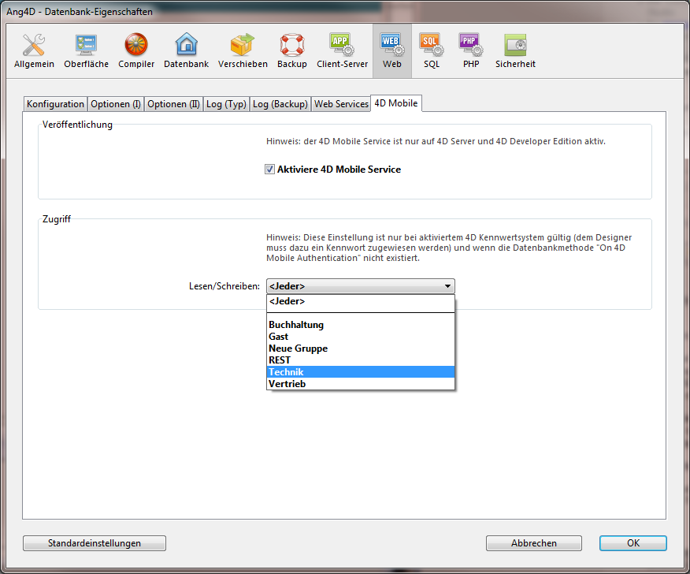This screenshot has height=574, width=690.
Task: Open the Client-Server settings page
Action: click(x=342, y=51)
